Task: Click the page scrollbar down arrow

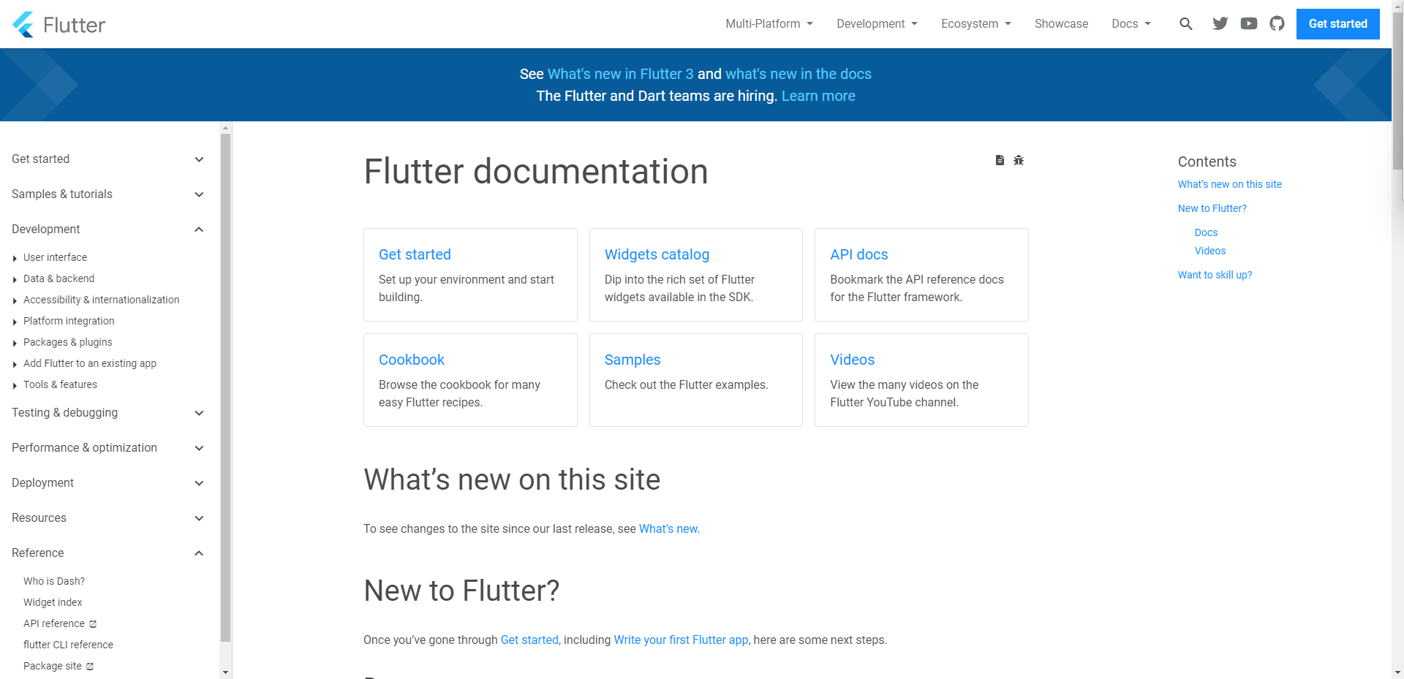Action: click(1397, 672)
